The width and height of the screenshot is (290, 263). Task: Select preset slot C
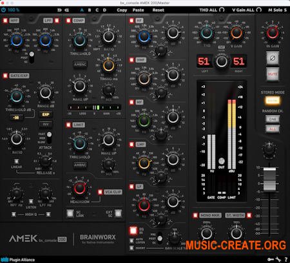97,10
